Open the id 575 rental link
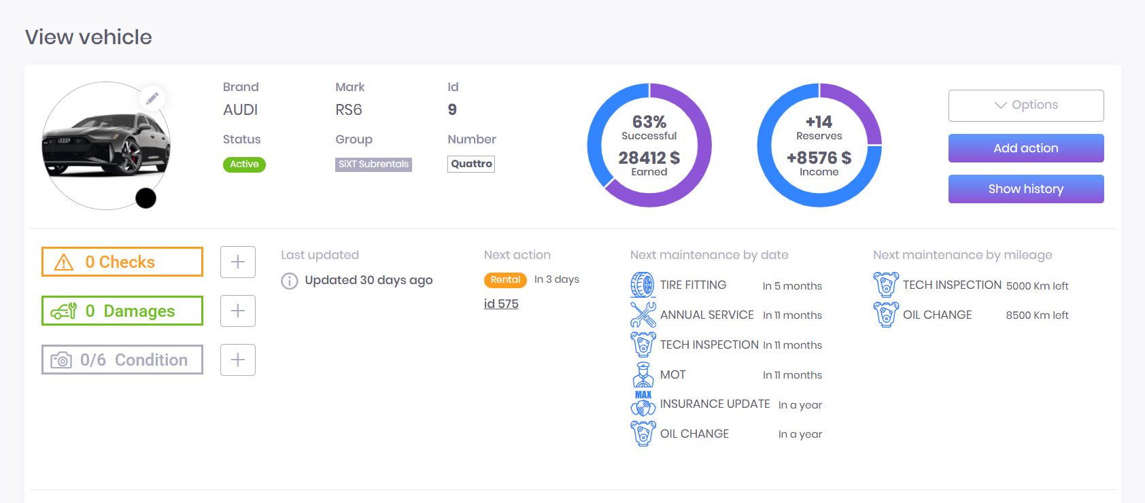 [x=501, y=304]
